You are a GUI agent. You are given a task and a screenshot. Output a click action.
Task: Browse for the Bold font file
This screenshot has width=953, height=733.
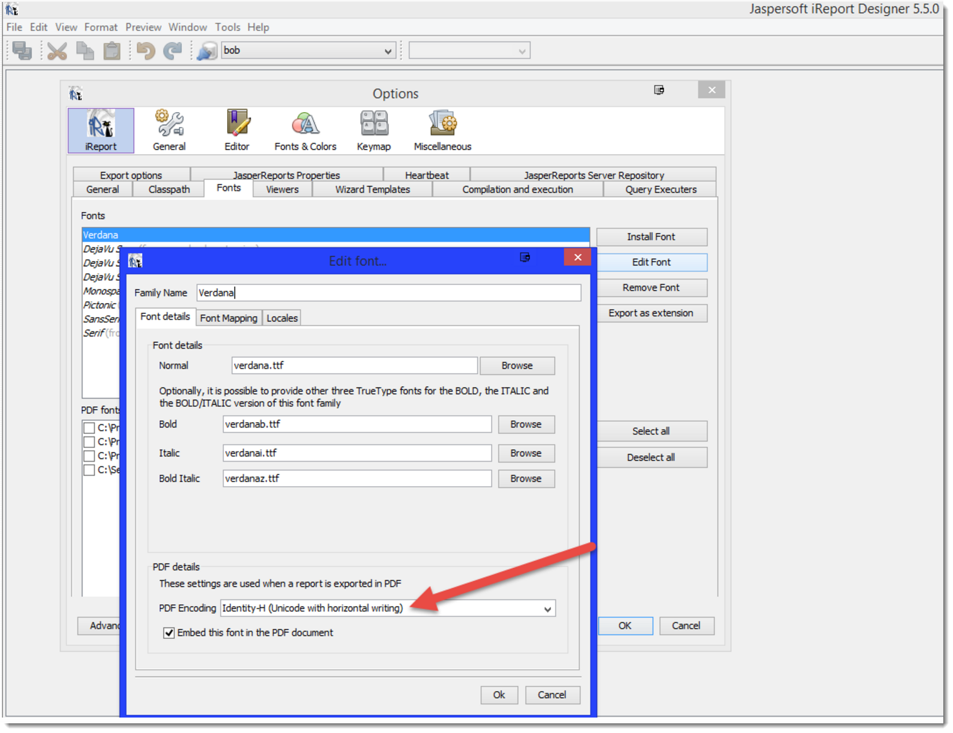click(527, 425)
